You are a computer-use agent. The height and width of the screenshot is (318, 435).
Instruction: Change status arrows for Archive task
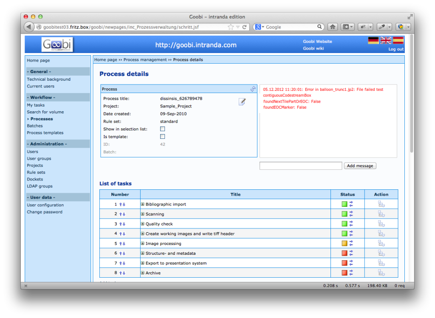(x=351, y=273)
